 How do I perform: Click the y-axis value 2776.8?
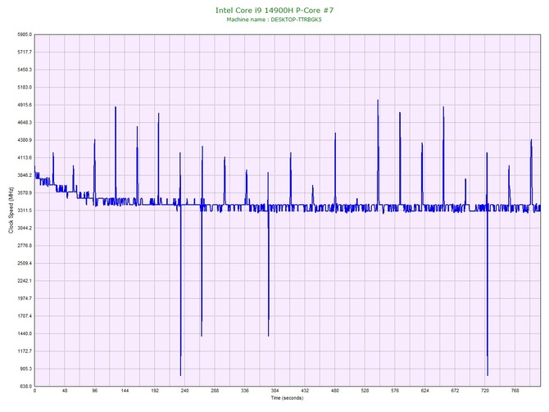coord(25,246)
